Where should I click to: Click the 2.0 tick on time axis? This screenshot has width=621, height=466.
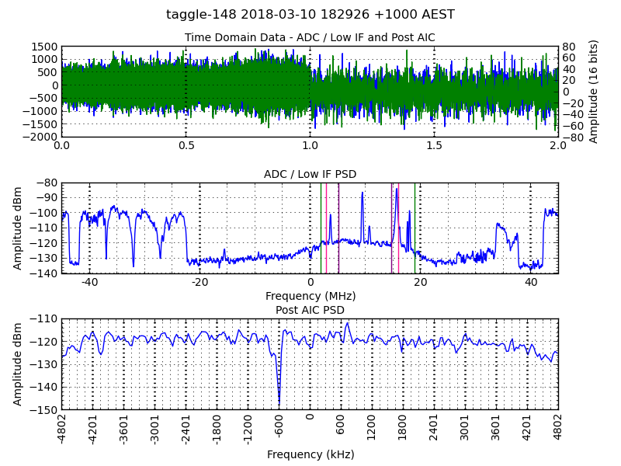[x=558, y=146]
